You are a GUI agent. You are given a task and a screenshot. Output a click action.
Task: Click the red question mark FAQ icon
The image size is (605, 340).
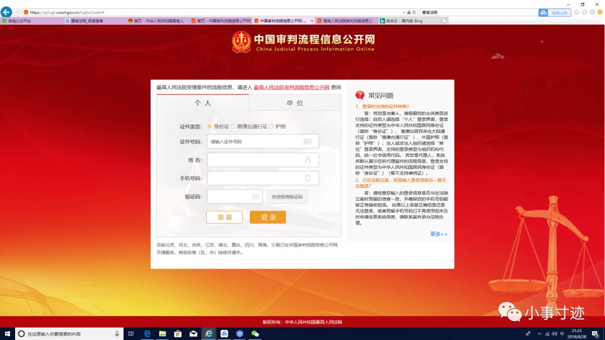[360, 95]
